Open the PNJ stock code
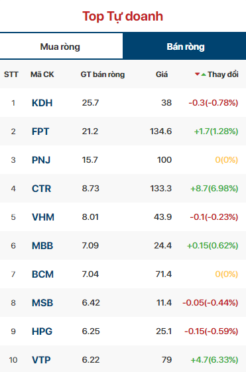Screen dimensions: 246x372 coord(41,160)
